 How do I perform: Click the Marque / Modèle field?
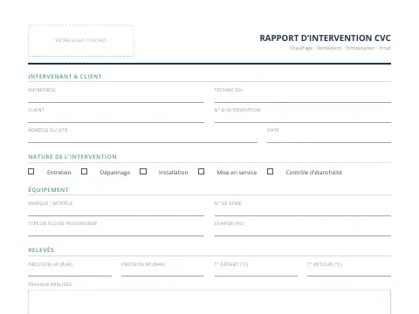tap(116, 211)
